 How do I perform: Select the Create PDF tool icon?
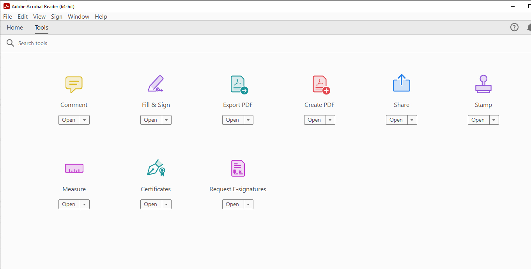tap(319, 84)
